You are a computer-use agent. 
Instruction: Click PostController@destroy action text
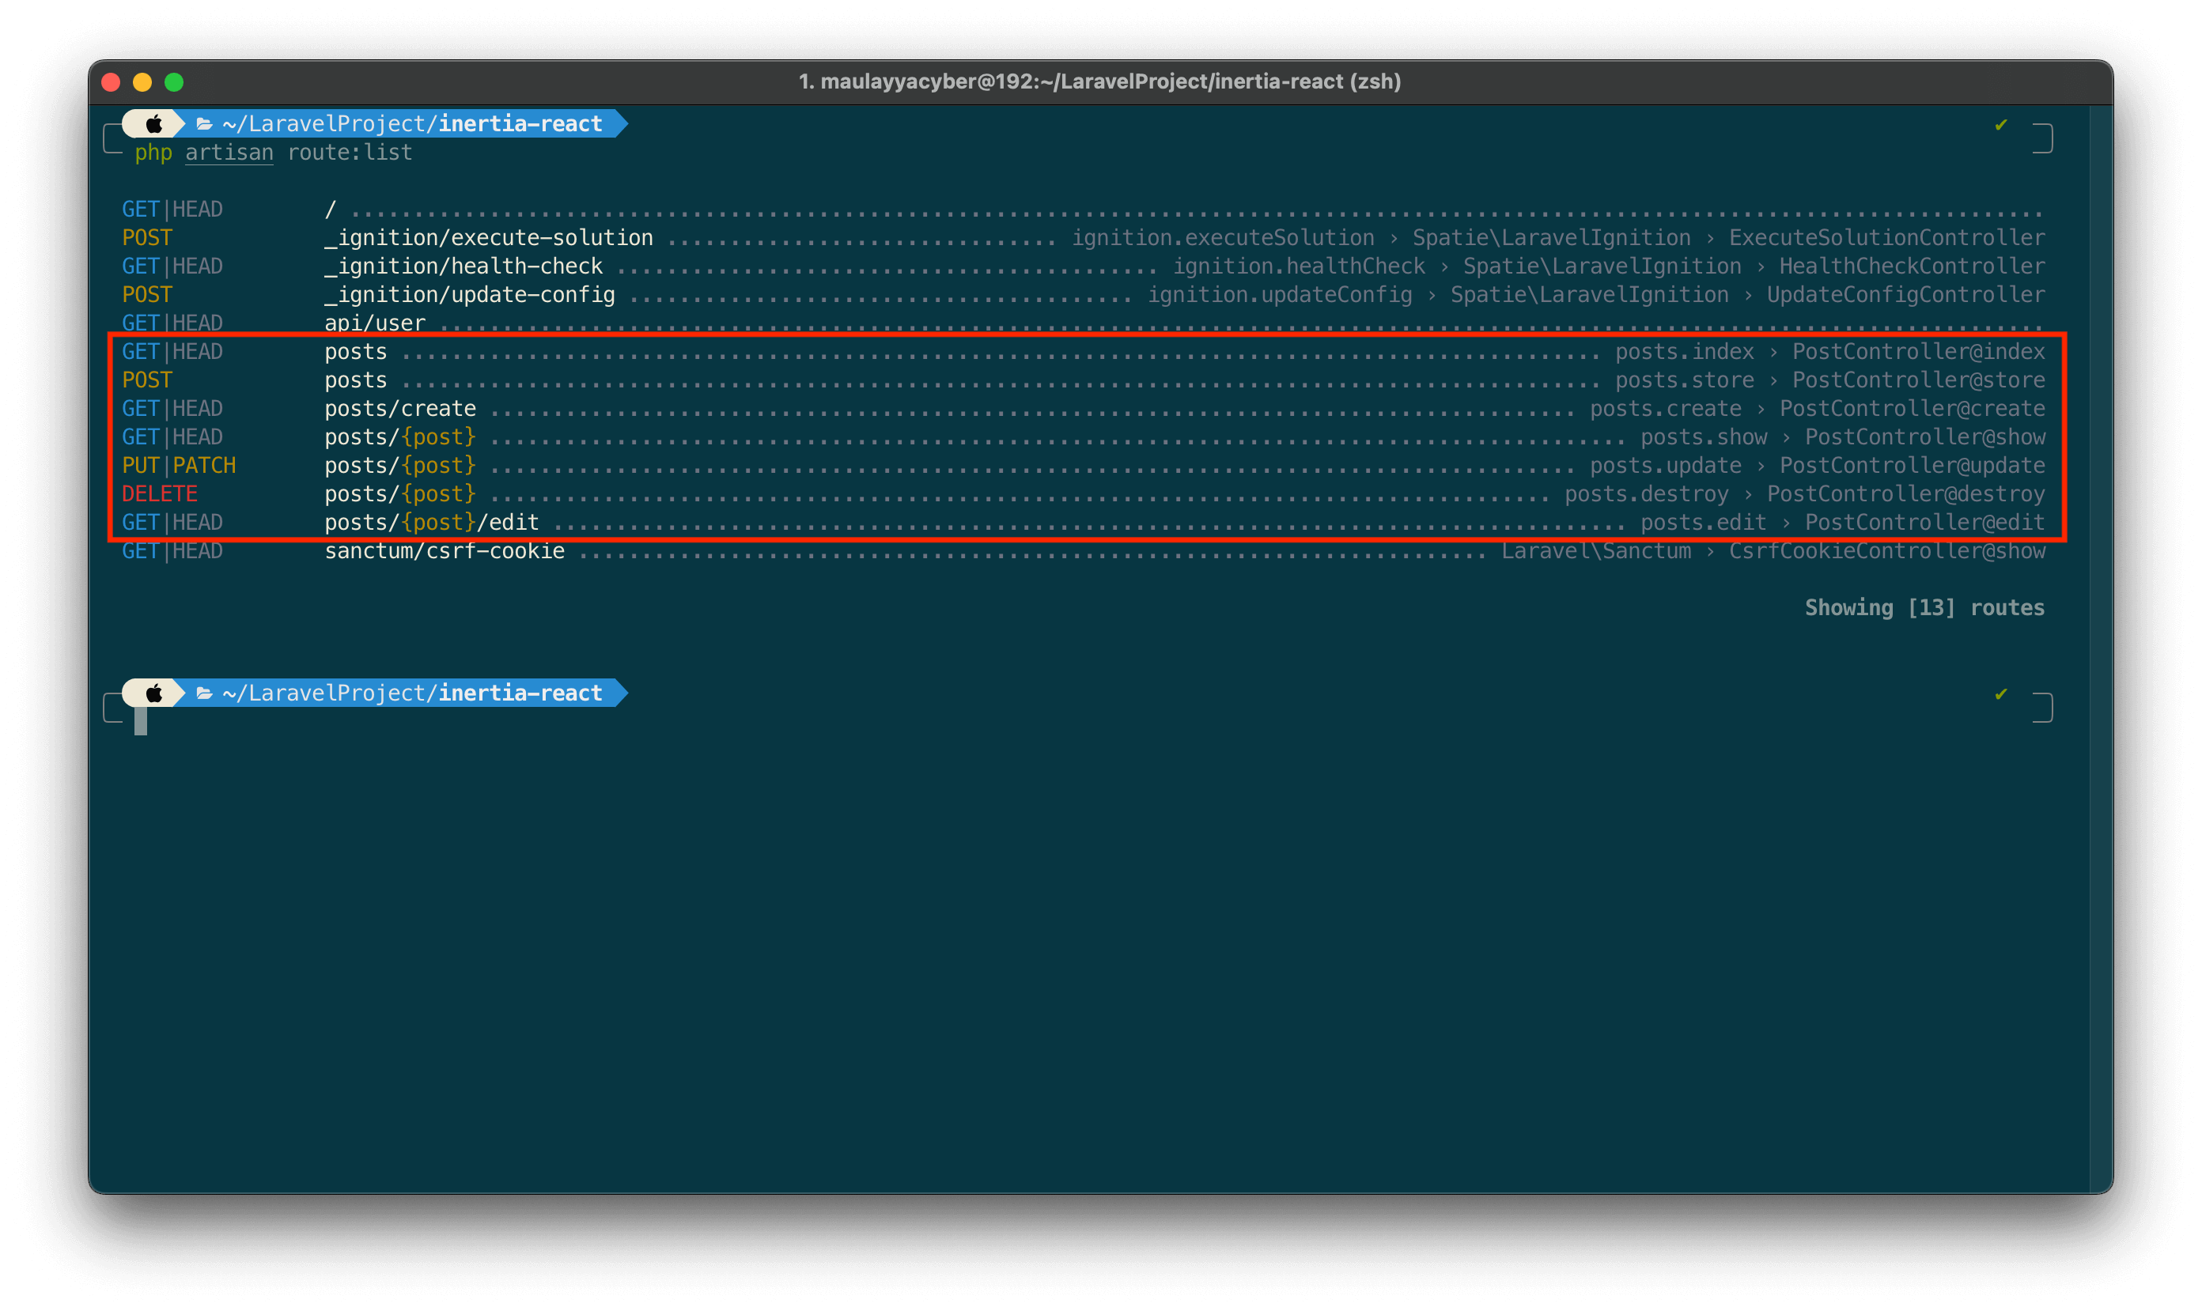(1905, 494)
